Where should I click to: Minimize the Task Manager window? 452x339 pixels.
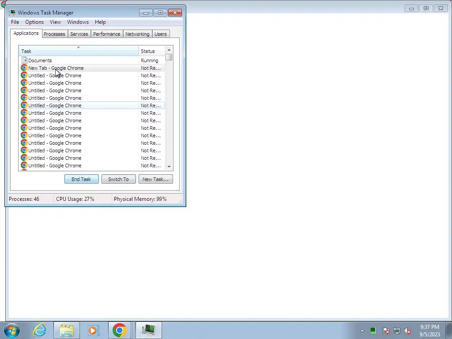pos(146,13)
